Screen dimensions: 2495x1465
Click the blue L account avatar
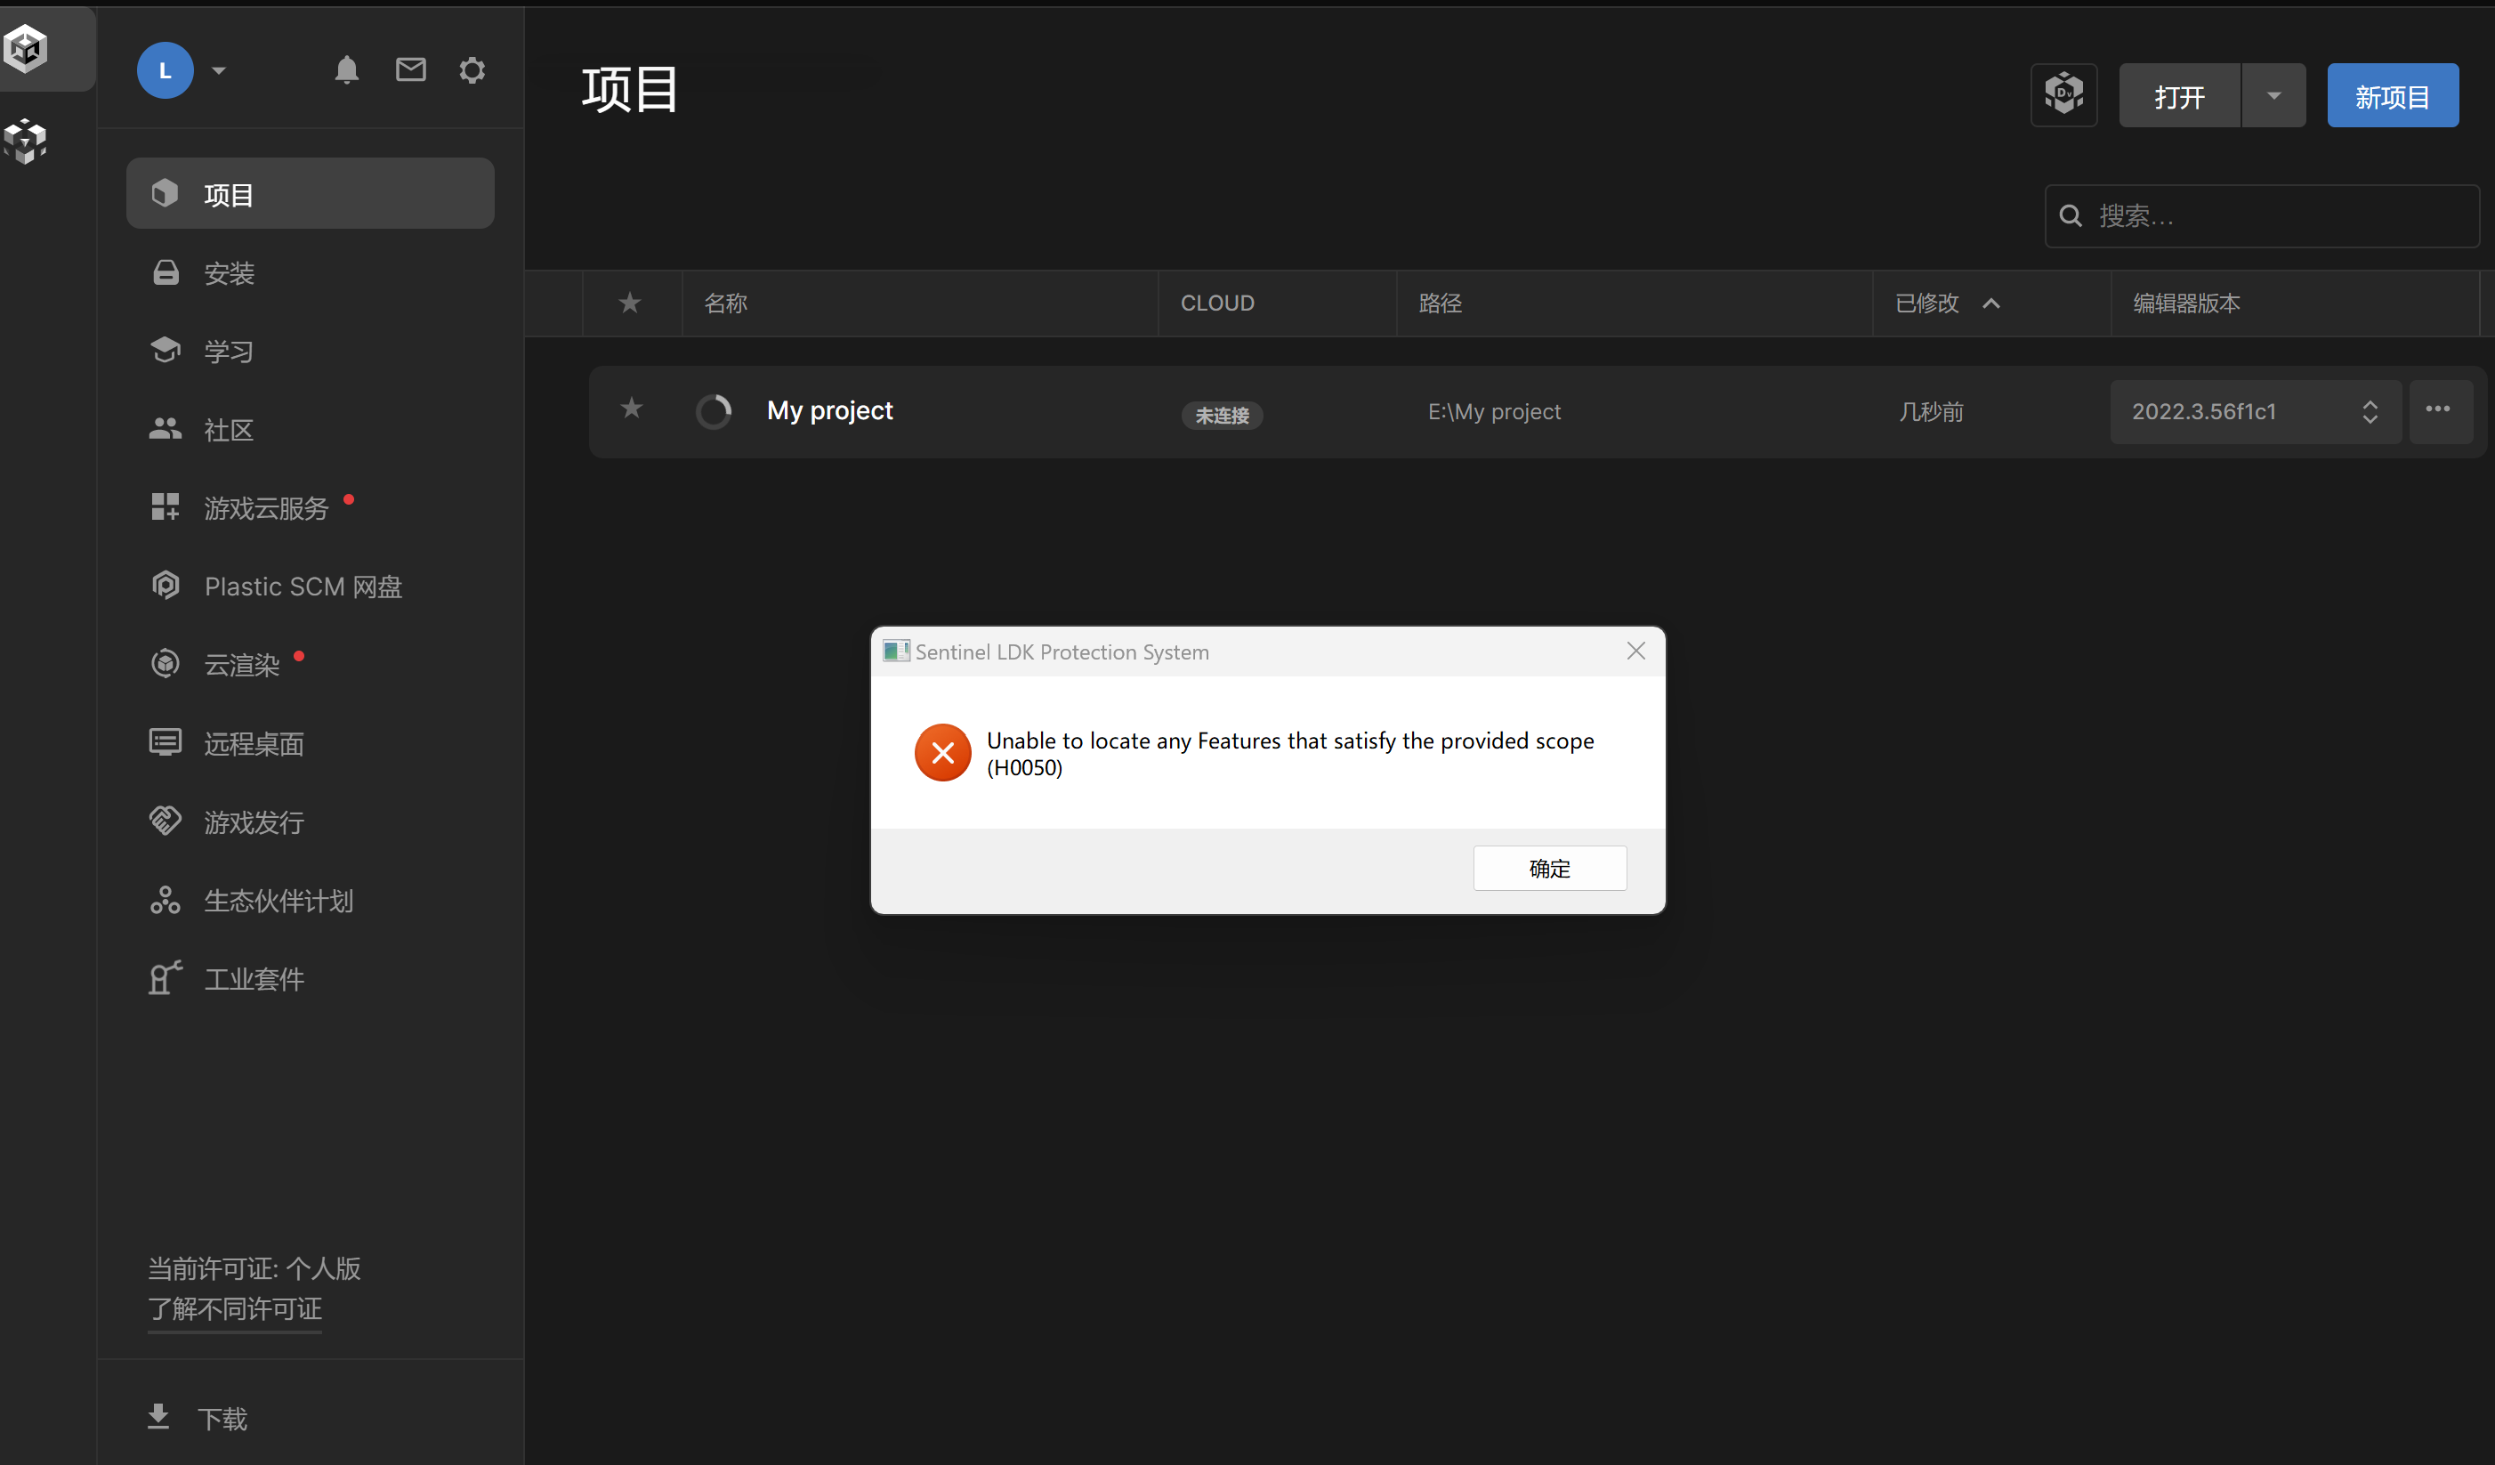(165, 70)
